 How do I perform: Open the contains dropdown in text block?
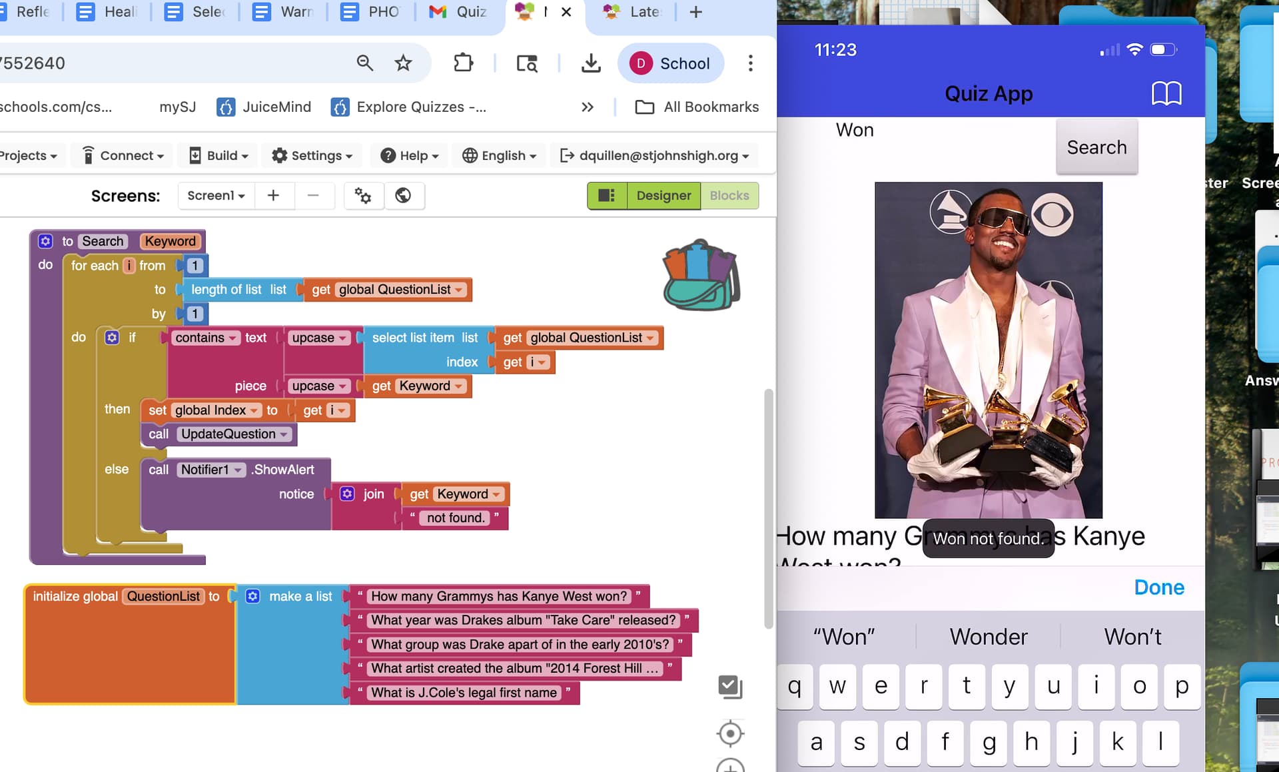click(x=206, y=338)
